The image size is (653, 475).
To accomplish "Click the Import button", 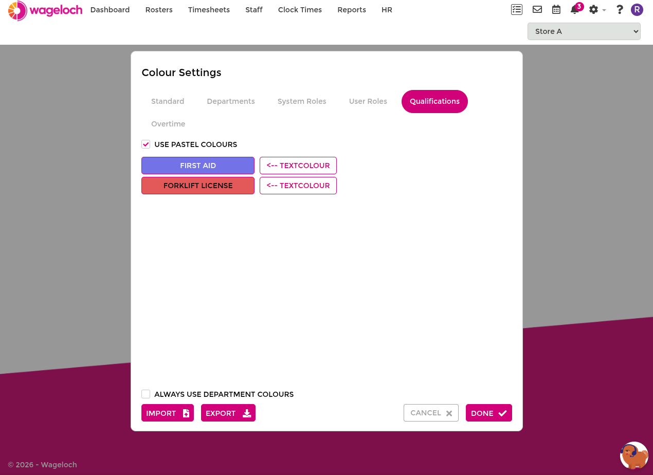I will click(168, 413).
